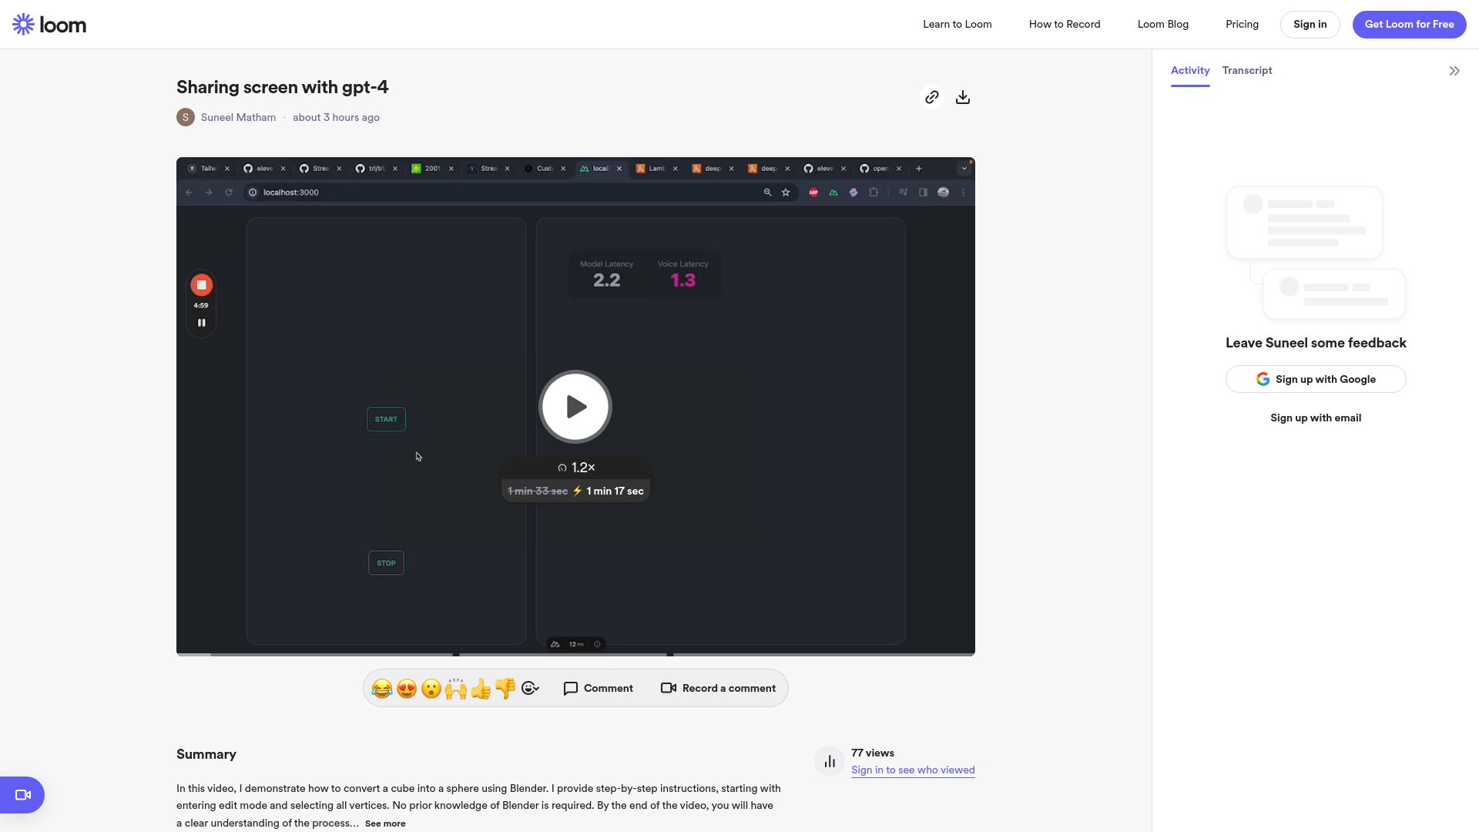Image resolution: width=1479 pixels, height=832 pixels.
Task: Click the red stop recording button in video
Action: 201,285
